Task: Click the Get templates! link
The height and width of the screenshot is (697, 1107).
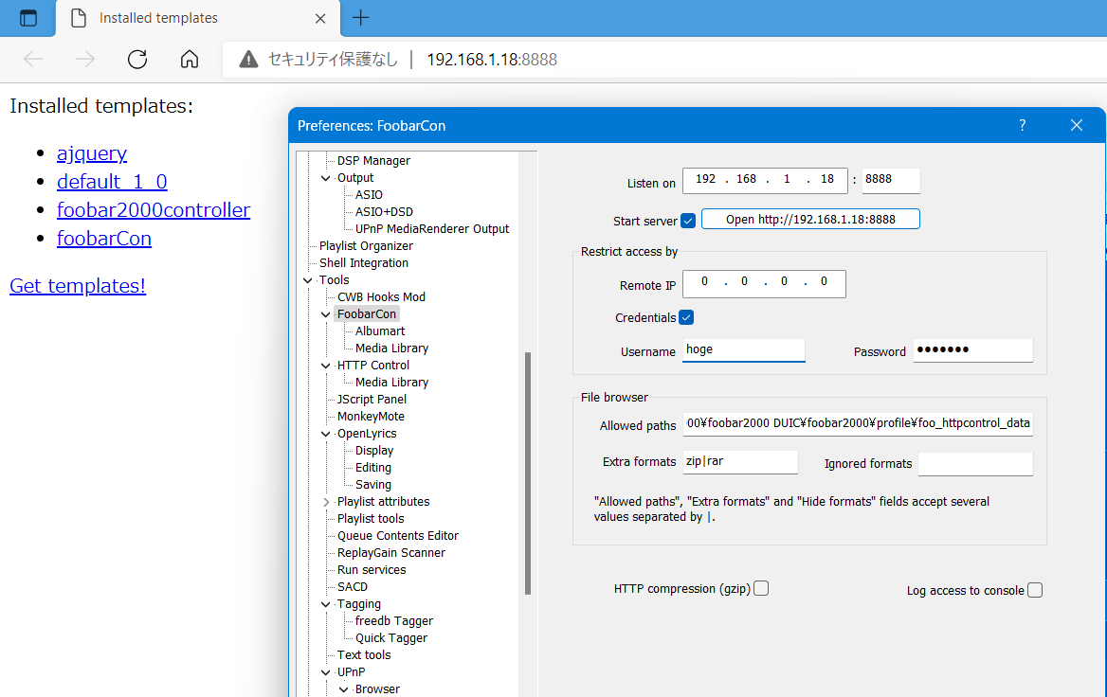Action: coord(78,286)
